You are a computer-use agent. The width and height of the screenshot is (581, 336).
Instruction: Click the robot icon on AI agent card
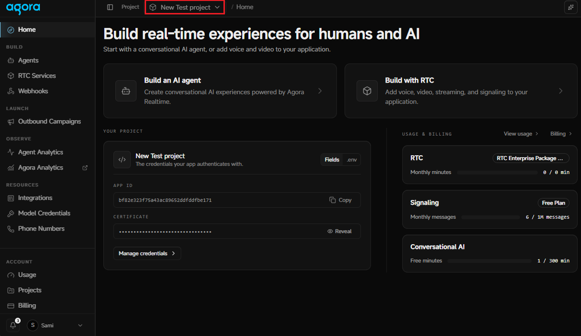point(126,91)
